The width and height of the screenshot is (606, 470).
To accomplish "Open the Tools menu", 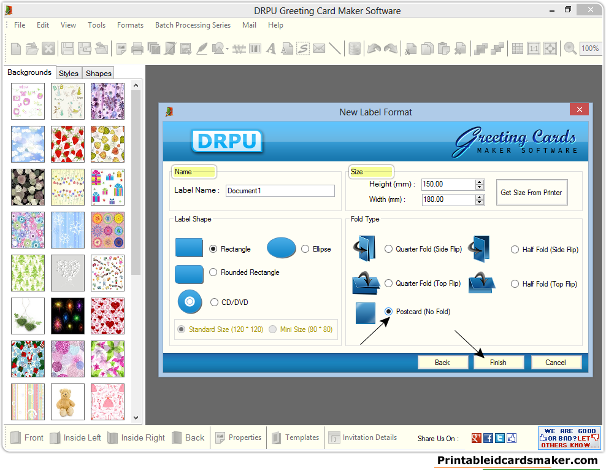I will point(97,25).
